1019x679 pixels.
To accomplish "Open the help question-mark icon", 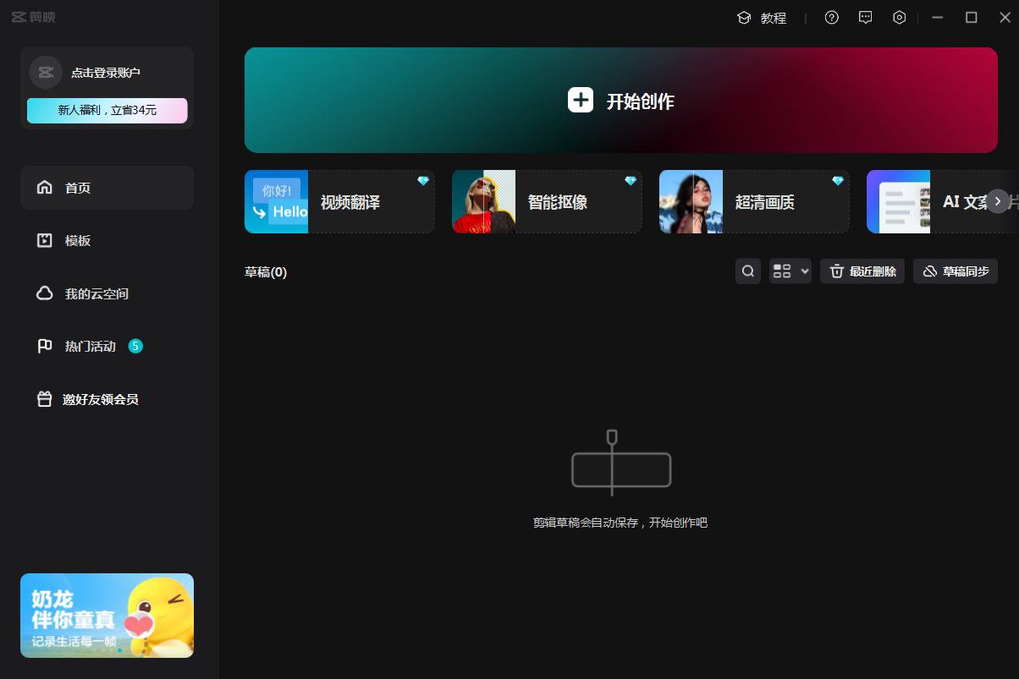I will click(x=831, y=17).
